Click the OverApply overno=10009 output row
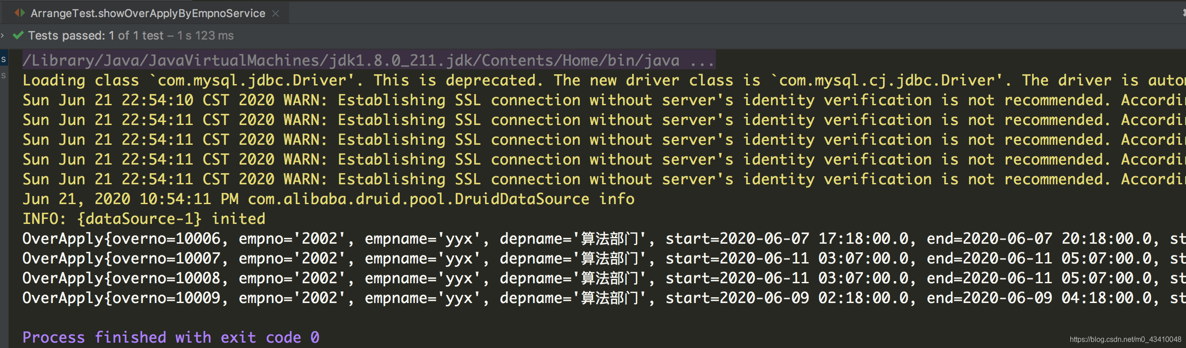Image resolution: width=1186 pixels, height=348 pixels. pyautogui.click(x=604, y=298)
